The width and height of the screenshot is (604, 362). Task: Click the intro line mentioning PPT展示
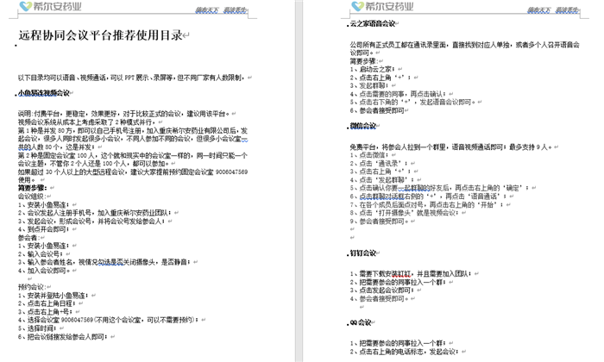(129, 76)
